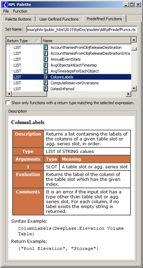Click the list scroll down arrow
Image resolution: width=143 pixels, height=268 pixels.
pos(134,89)
